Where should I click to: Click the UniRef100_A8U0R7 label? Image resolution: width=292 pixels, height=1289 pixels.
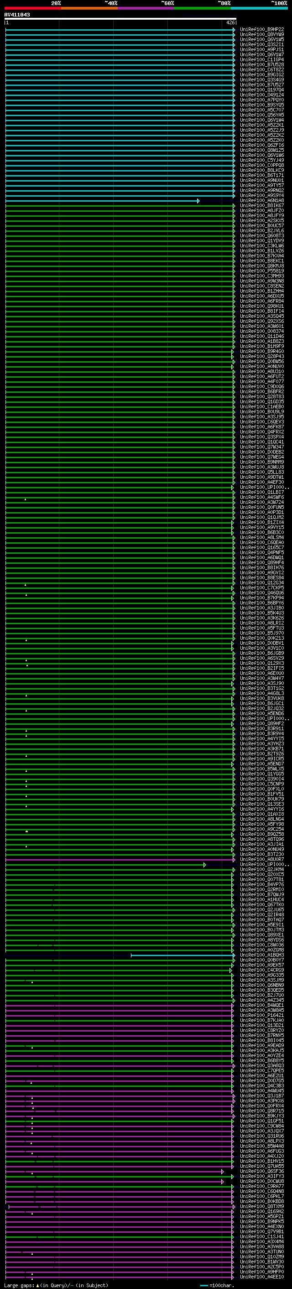pos(262,859)
